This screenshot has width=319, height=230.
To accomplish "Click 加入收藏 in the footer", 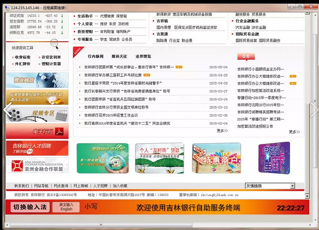I will click(120, 186).
